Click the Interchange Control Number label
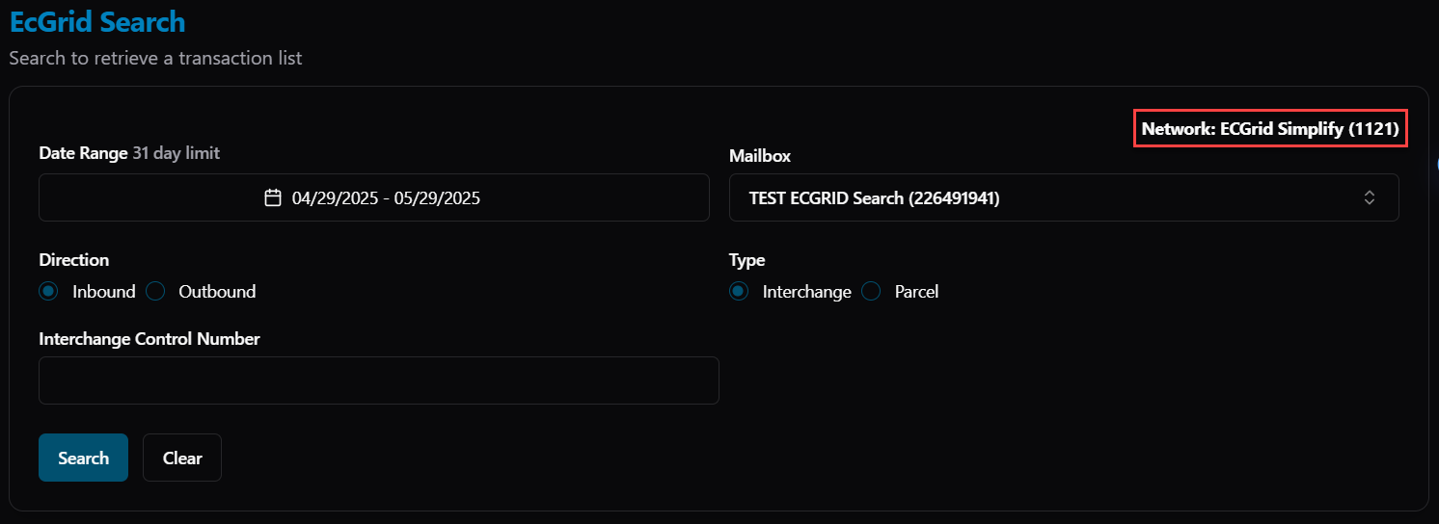Screen dimensions: 1439x524 coord(149,338)
